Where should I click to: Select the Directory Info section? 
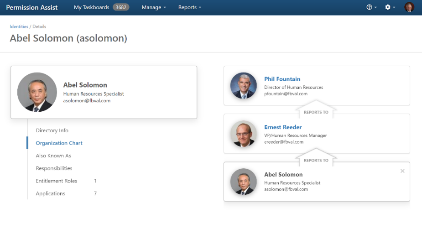pyautogui.click(x=52, y=130)
